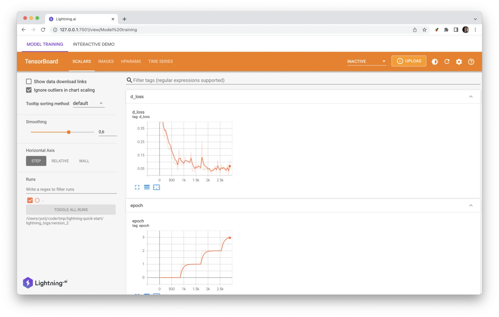Viewport: 499px width, 317px height.
Task: Click the TensorBoard theme toggle icon
Action: 435,62
